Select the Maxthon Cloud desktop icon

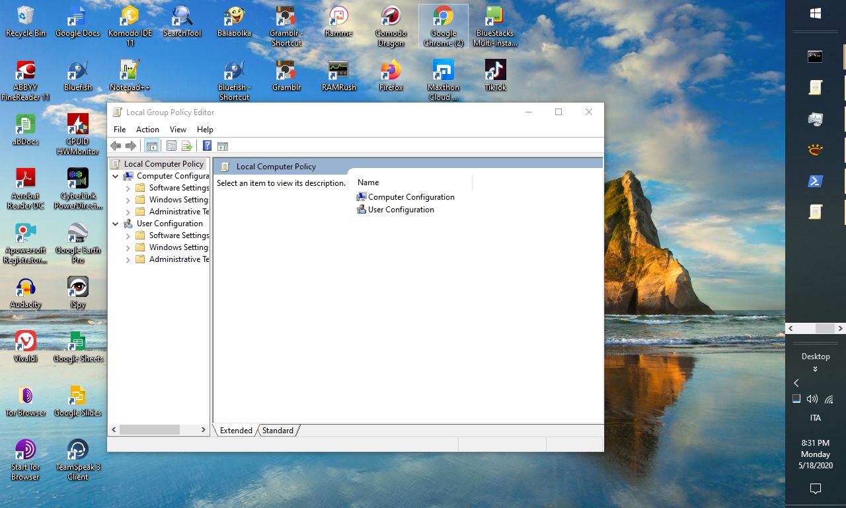point(443,81)
